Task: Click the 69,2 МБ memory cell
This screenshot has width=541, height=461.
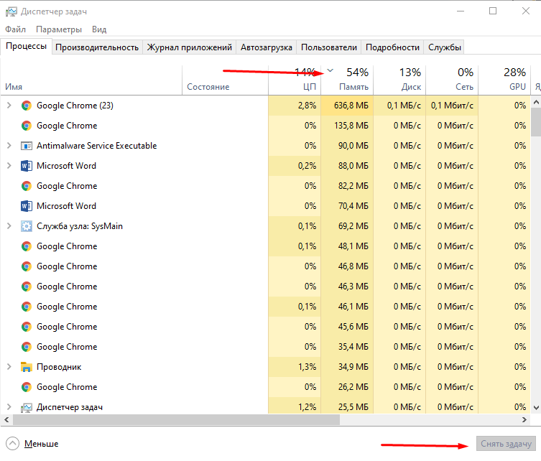Action: pos(347,226)
